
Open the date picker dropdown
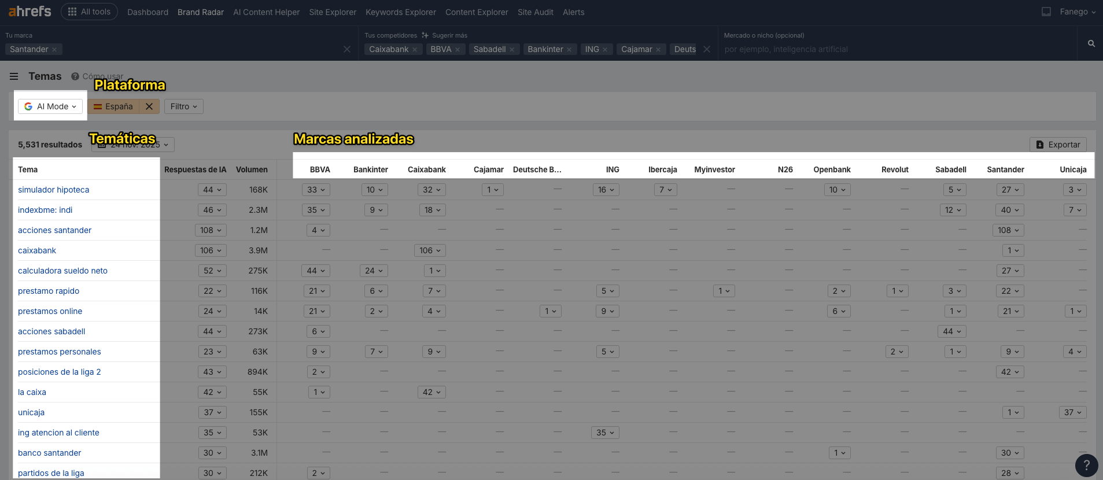133,145
